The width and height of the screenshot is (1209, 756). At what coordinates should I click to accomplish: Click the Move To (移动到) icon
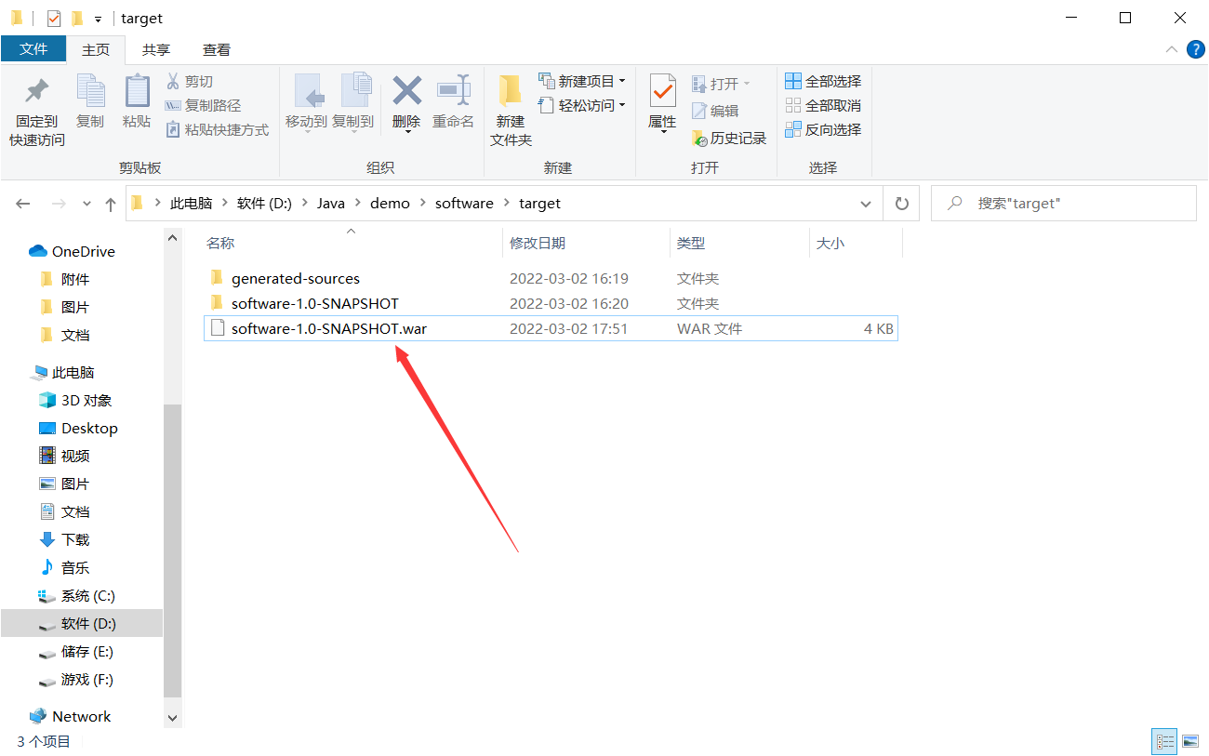[308, 91]
